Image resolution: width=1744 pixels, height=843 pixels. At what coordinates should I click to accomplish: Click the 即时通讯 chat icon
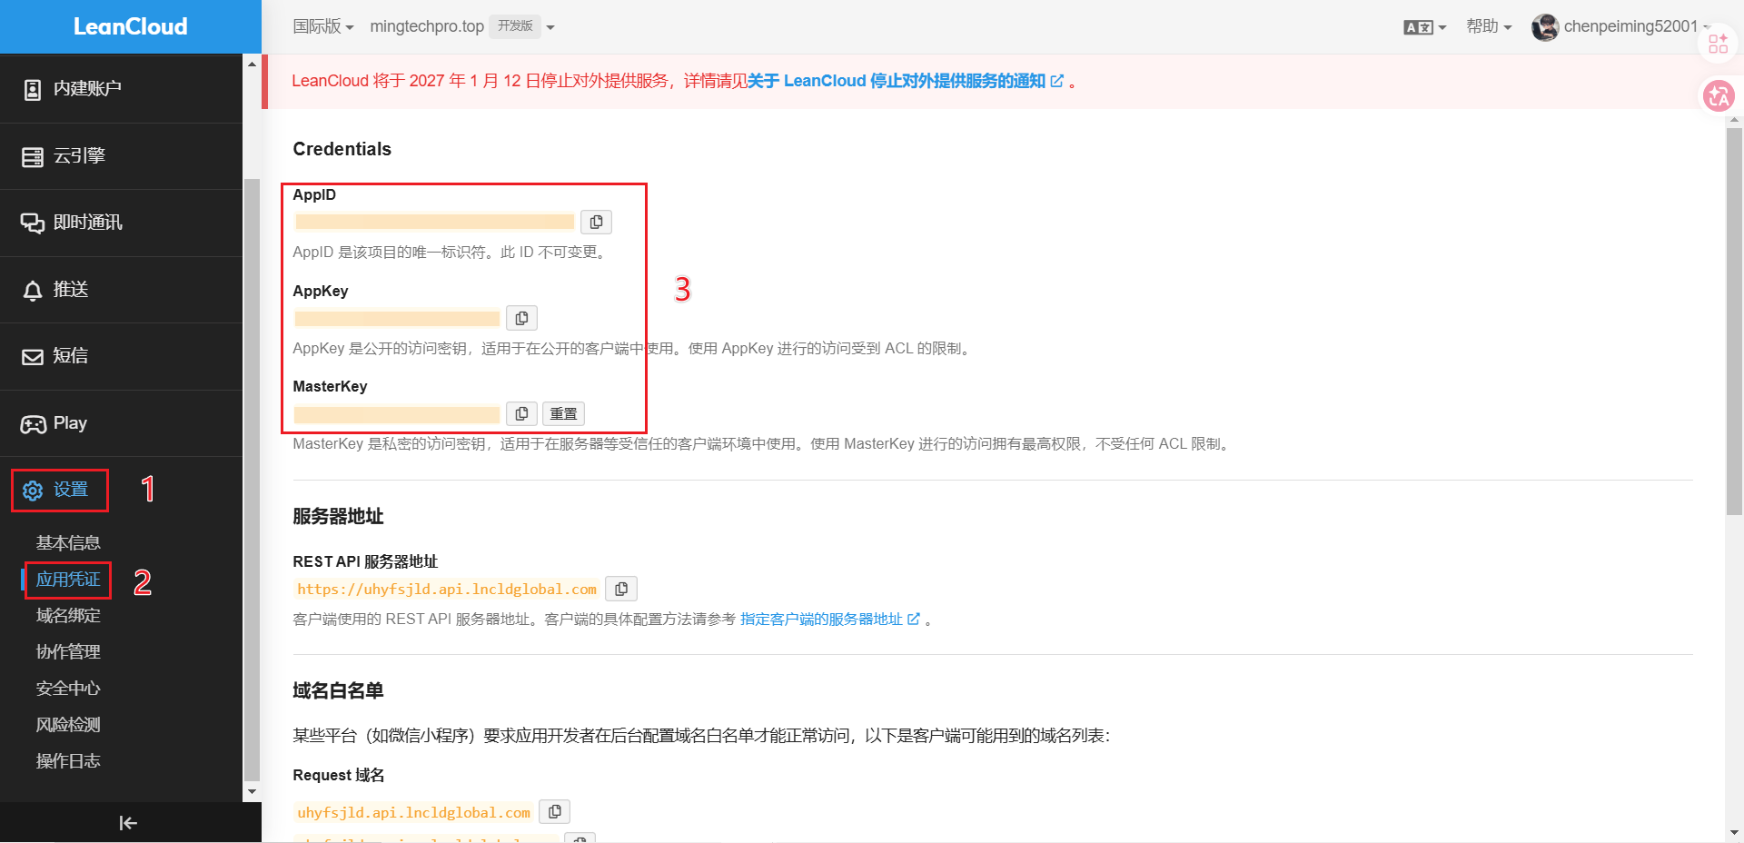click(33, 223)
